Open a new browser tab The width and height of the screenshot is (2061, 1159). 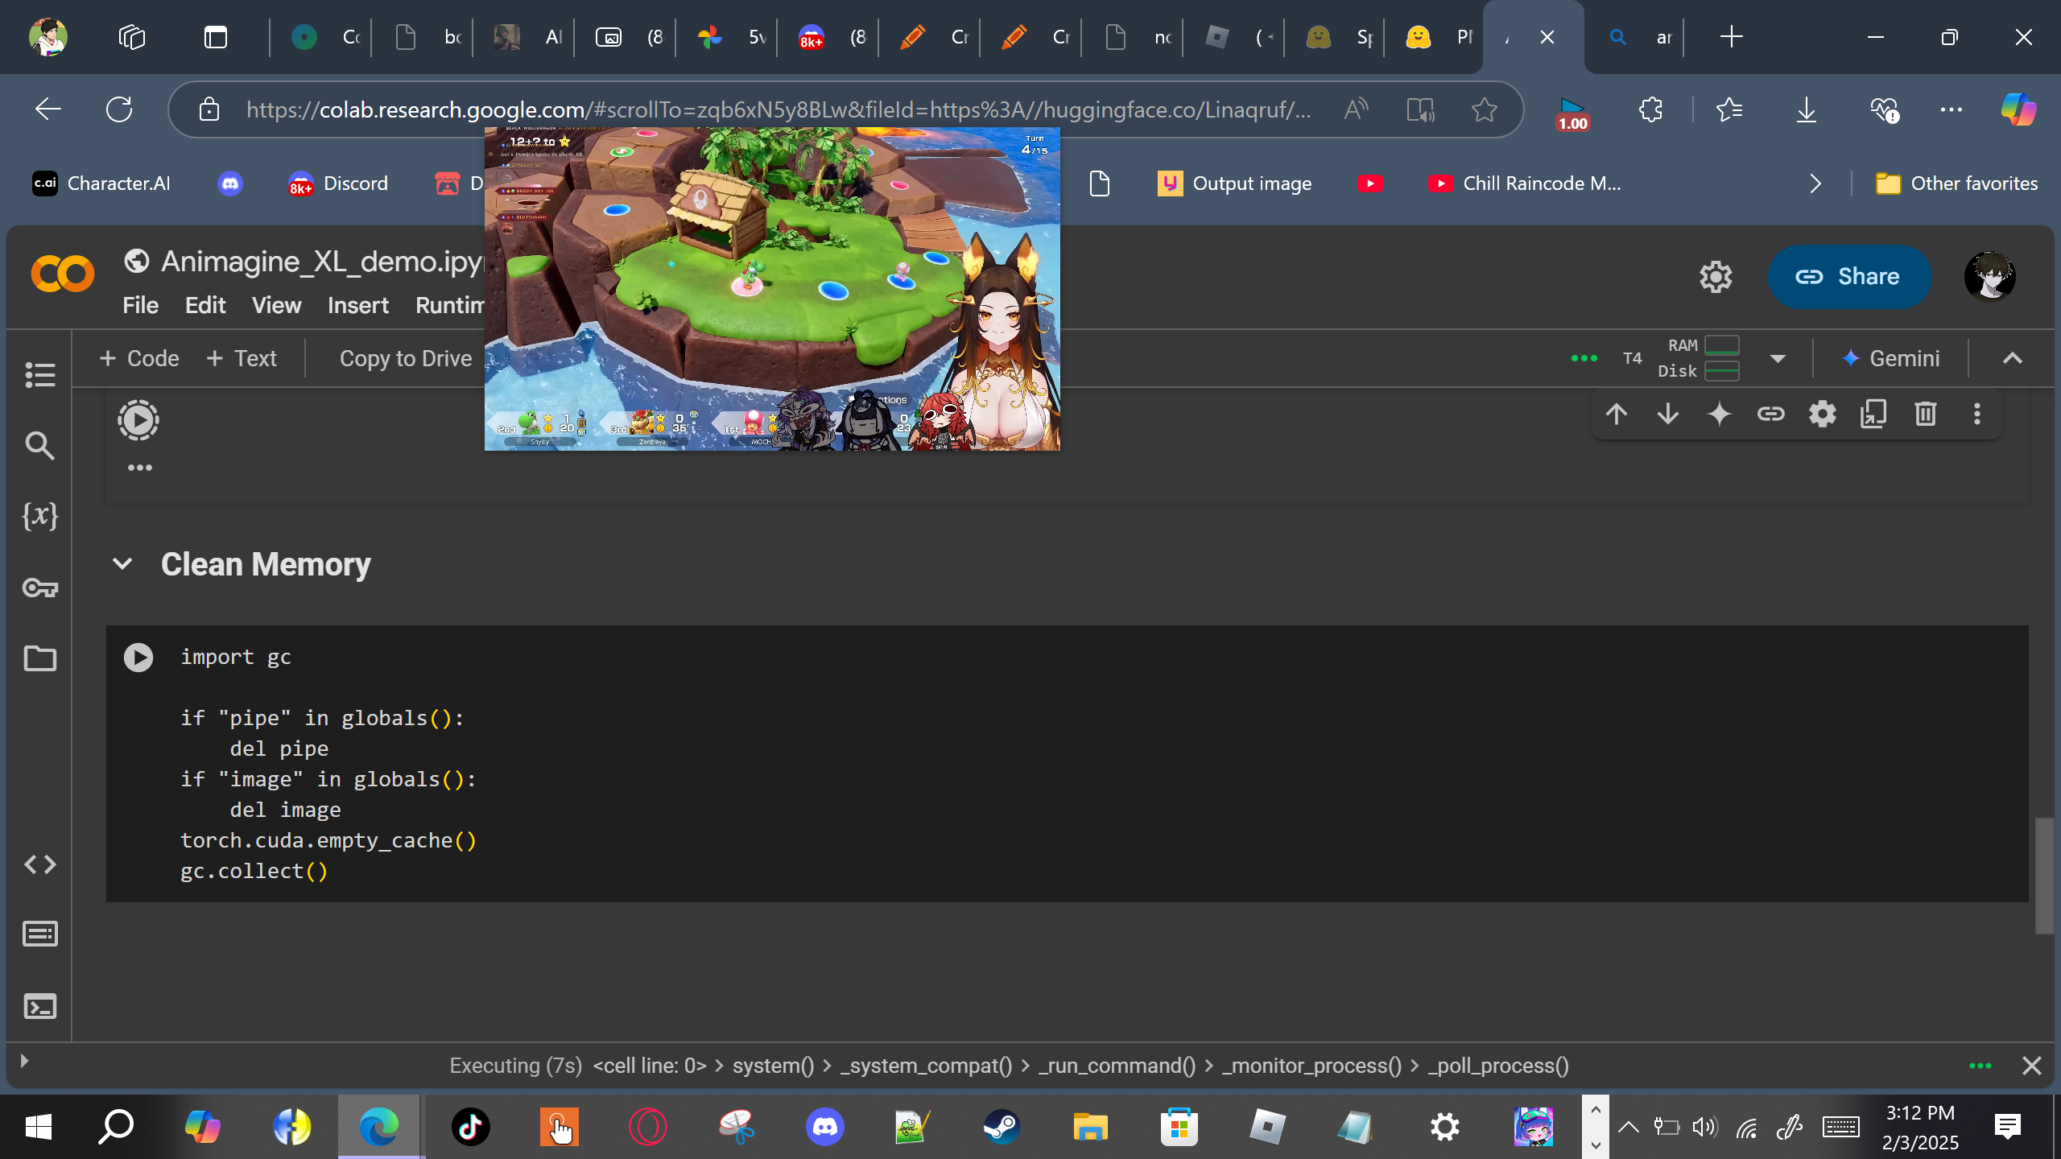pyautogui.click(x=1731, y=37)
